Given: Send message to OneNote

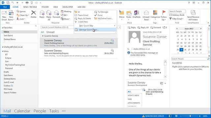Looking at the screenshot, I should [136, 14].
